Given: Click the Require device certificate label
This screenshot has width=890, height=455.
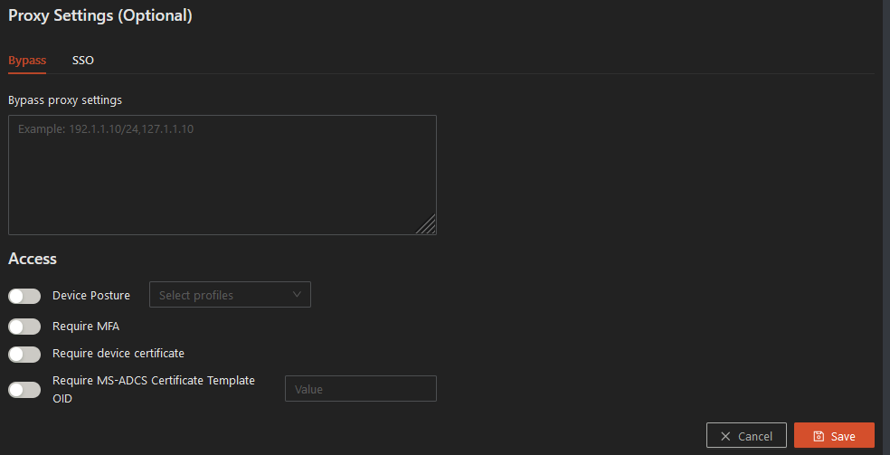Looking at the screenshot, I should 118,354.
